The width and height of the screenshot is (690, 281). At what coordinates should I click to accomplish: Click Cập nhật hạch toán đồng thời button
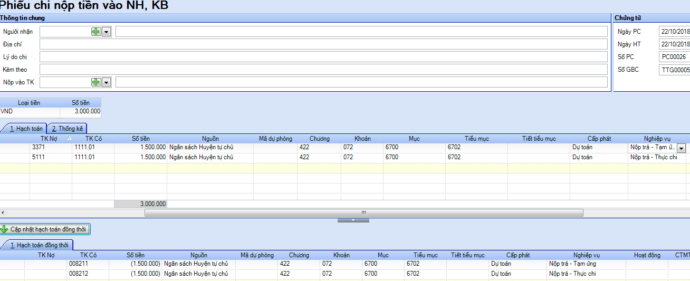(45, 229)
